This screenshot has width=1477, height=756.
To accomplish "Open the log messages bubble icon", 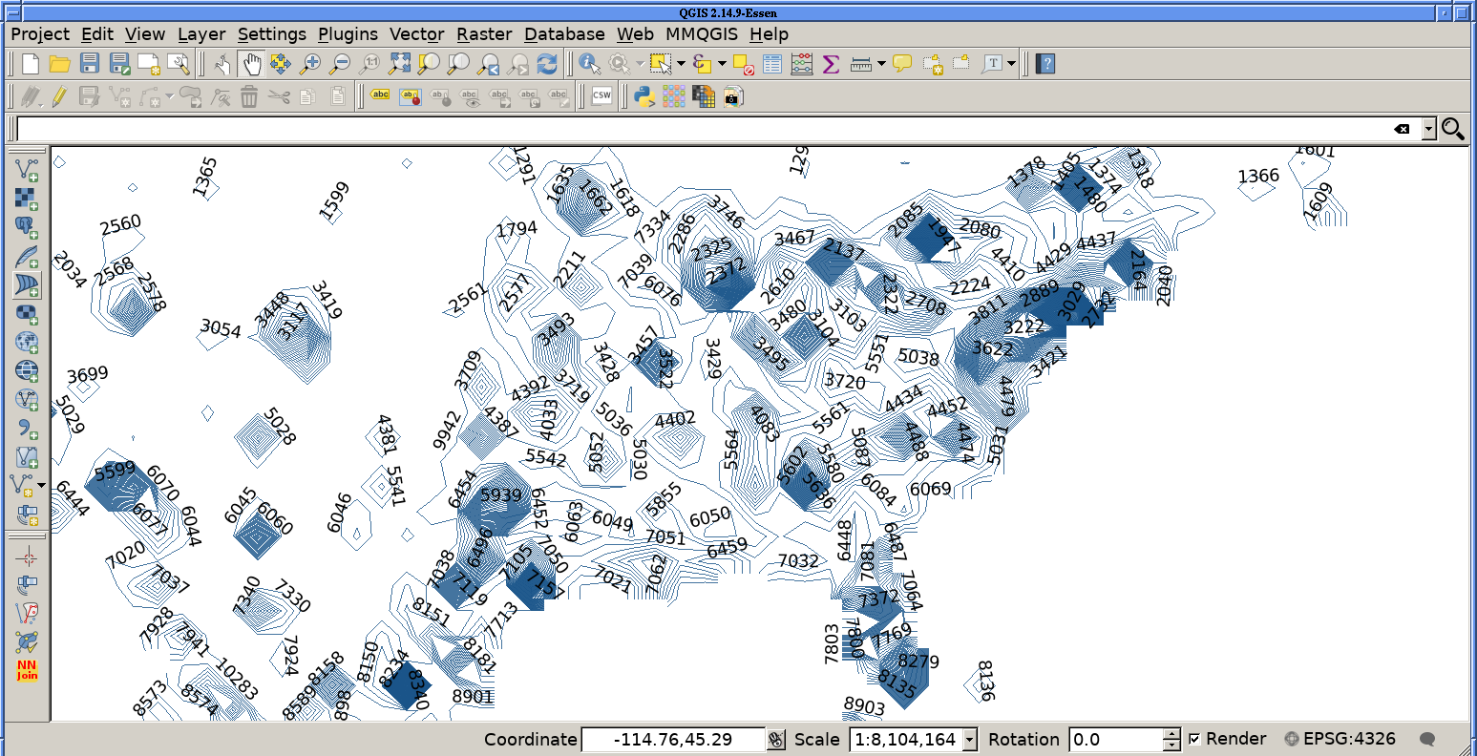I will pyautogui.click(x=1428, y=739).
